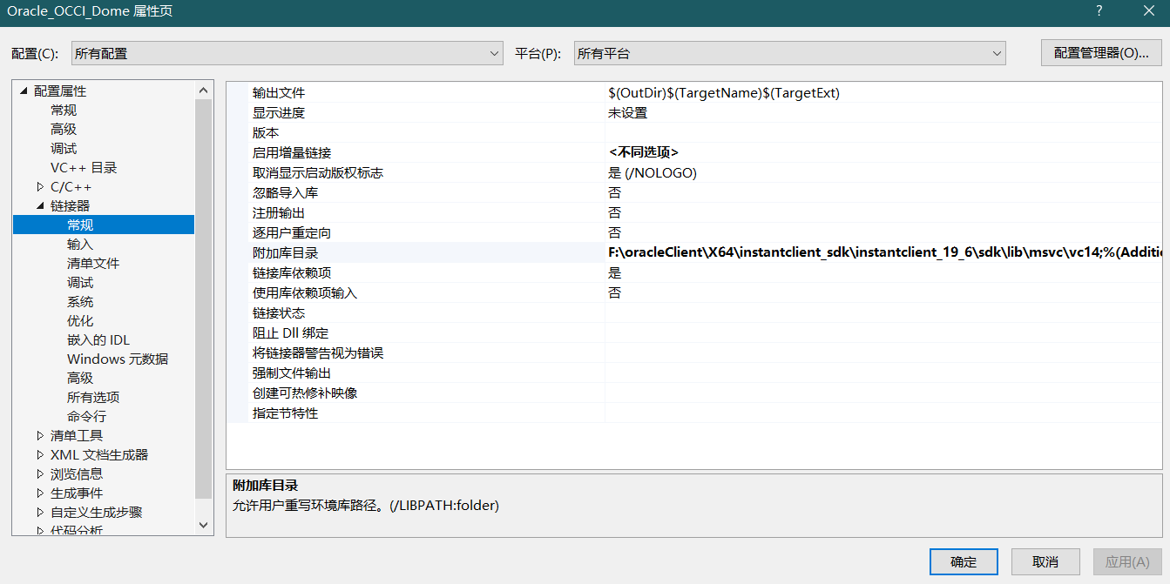Click the 取消 button
This screenshot has width=1170, height=584.
click(x=1045, y=561)
